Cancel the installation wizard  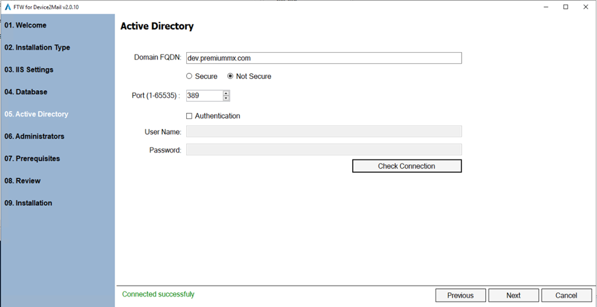(x=566, y=295)
